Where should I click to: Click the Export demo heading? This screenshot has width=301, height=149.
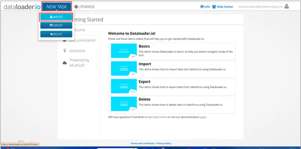point(145,81)
